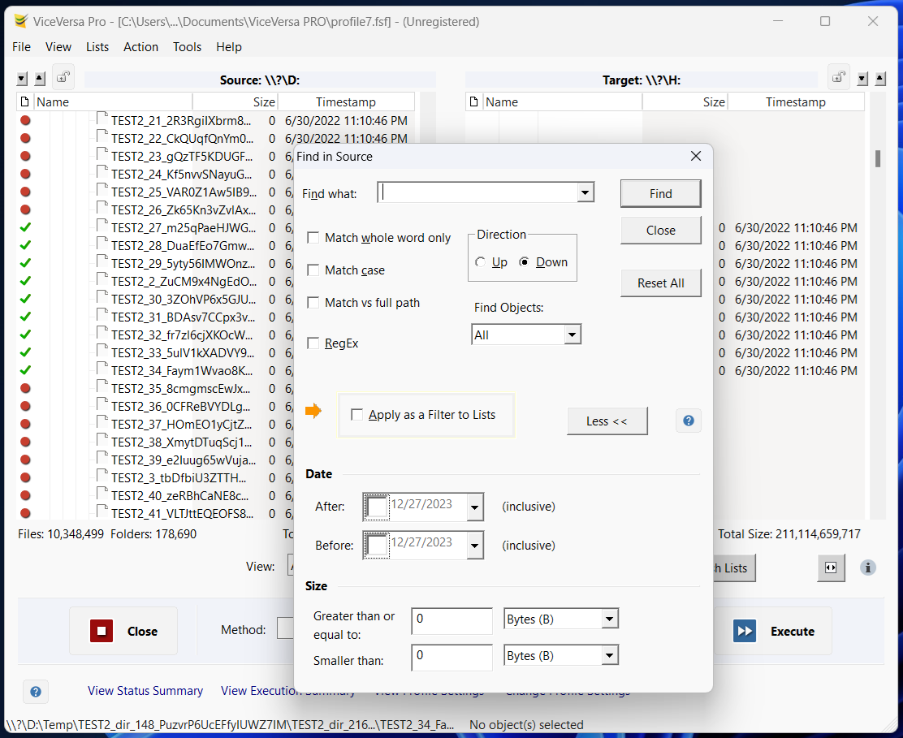Open the View menu
Screen dimensions: 903x738
[x=58, y=46]
